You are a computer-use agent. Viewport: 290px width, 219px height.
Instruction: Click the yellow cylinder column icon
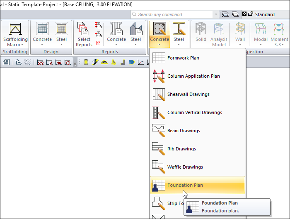tap(86, 63)
